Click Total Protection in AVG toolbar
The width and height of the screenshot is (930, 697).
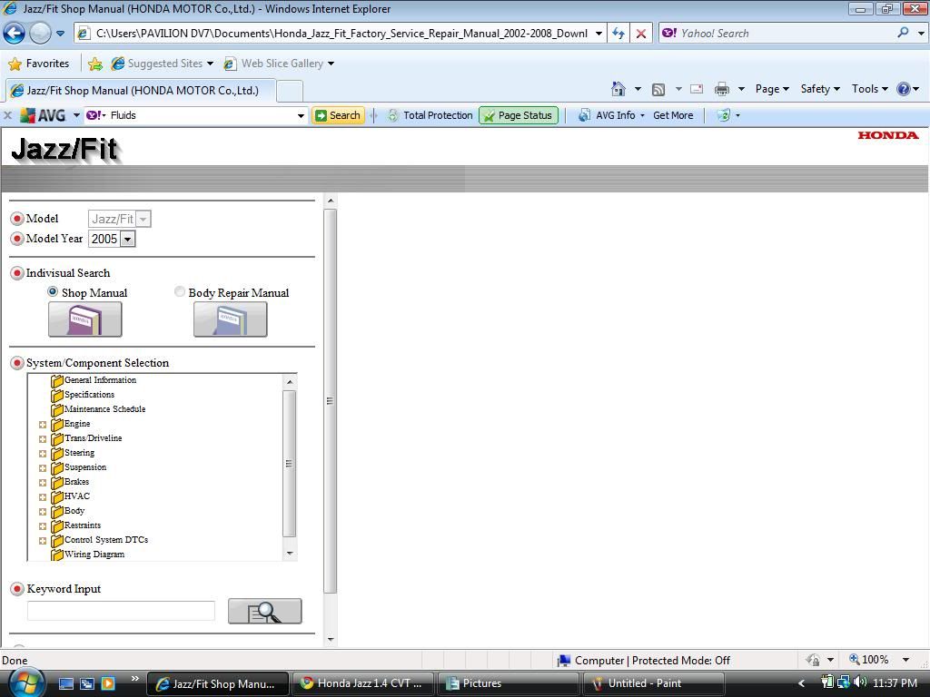tap(430, 115)
